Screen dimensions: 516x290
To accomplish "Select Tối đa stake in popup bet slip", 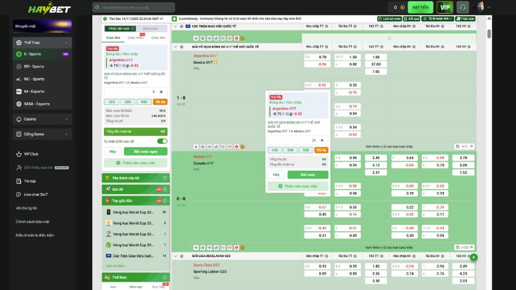I will point(321,150).
